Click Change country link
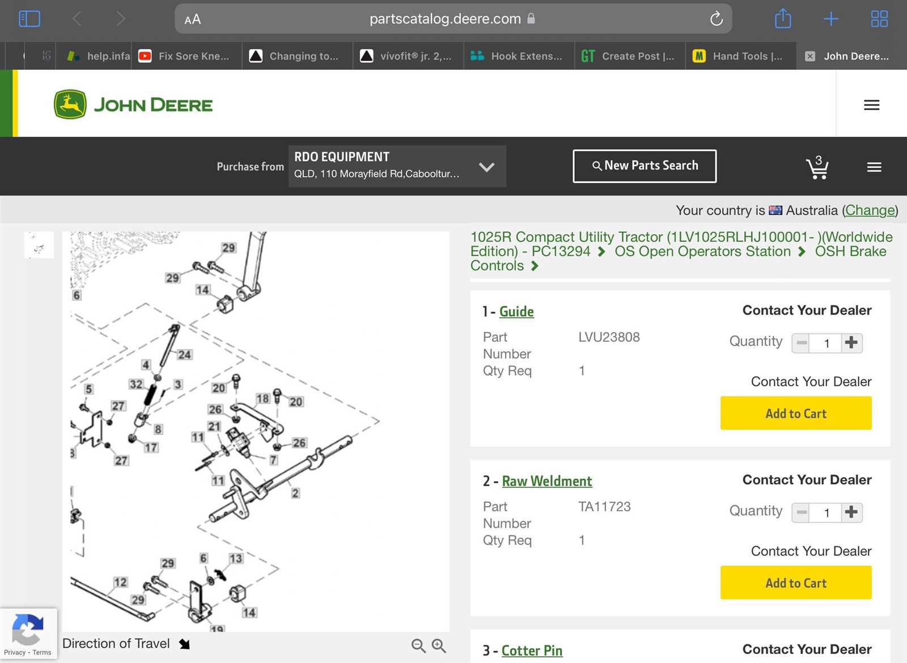 (x=870, y=210)
